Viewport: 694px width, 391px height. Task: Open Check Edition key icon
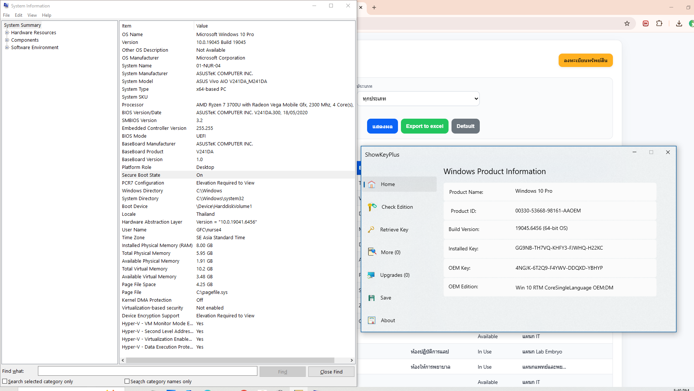[372, 207]
